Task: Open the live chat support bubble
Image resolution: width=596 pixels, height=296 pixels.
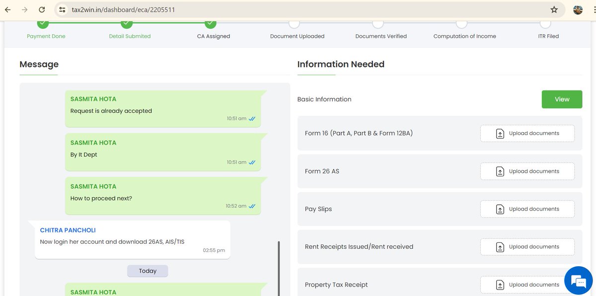Action: click(578, 281)
